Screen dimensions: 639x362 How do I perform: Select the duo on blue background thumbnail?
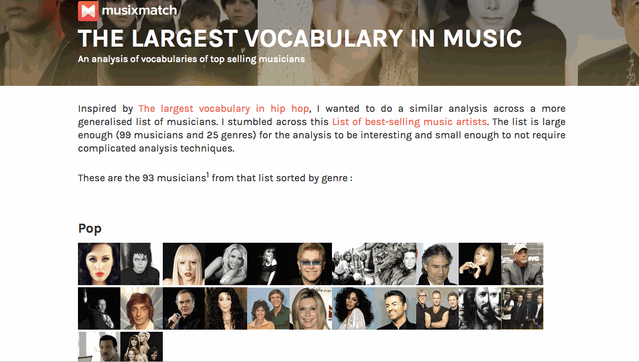[x=268, y=308]
